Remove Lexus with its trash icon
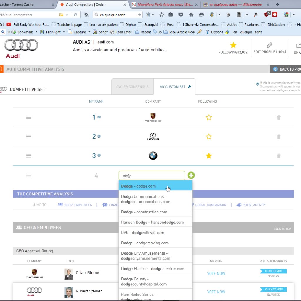 coord(279,137)
